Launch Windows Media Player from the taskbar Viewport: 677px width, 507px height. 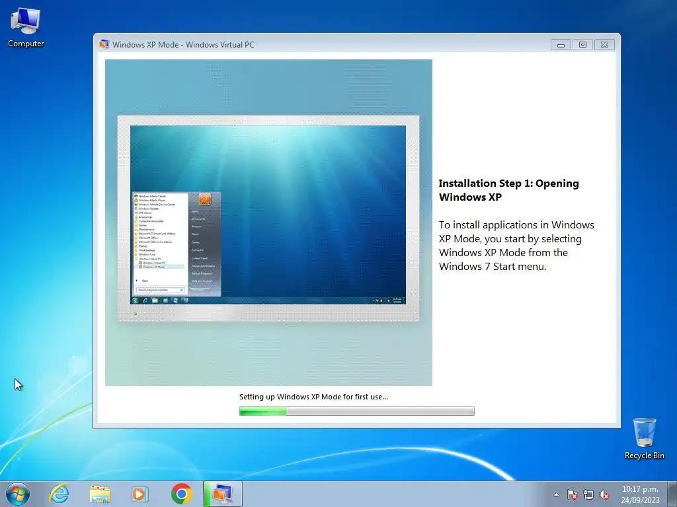(139, 494)
